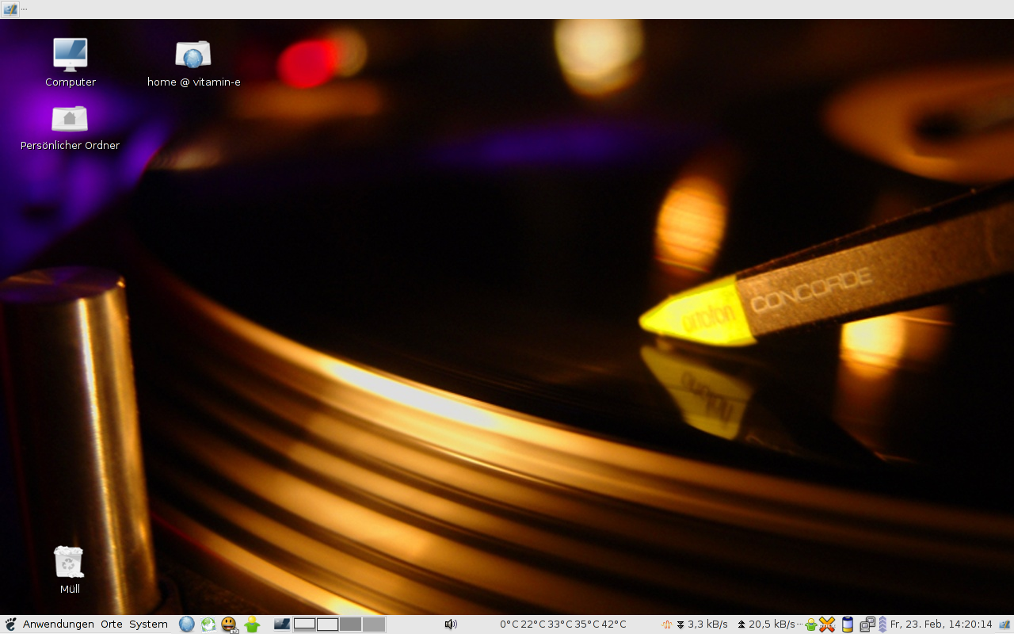Switch to the first workspace

click(x=305, y=624)
